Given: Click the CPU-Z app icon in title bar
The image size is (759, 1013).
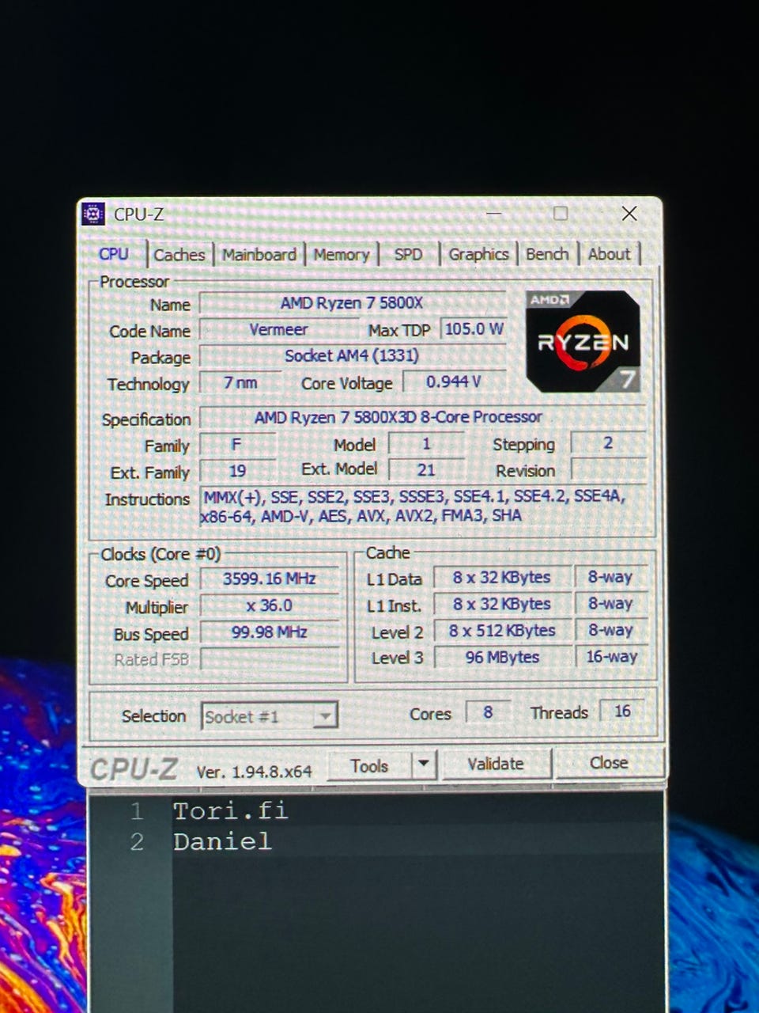Looking at the screenshot, I should click(x=93, y=213).
